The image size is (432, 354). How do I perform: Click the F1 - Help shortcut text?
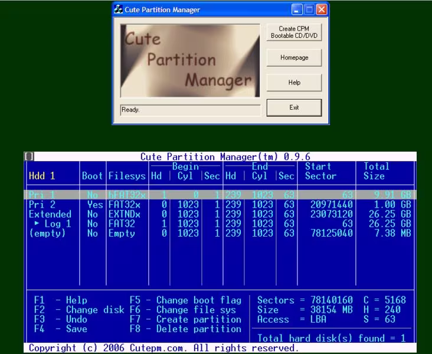(61, 300)
